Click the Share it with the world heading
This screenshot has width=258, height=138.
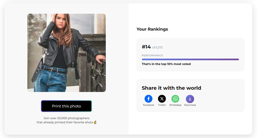171,88
